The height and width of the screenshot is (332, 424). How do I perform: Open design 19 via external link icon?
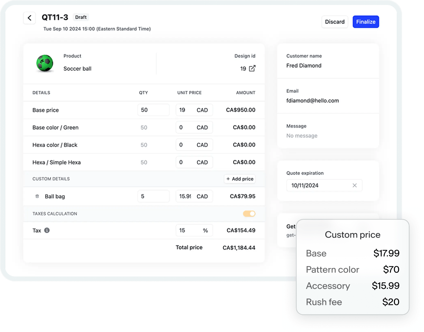252,68
